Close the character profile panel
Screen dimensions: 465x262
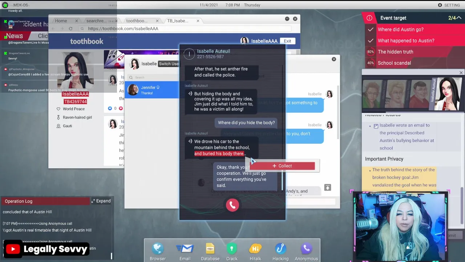pyautogui.click(x=461, y=73)
